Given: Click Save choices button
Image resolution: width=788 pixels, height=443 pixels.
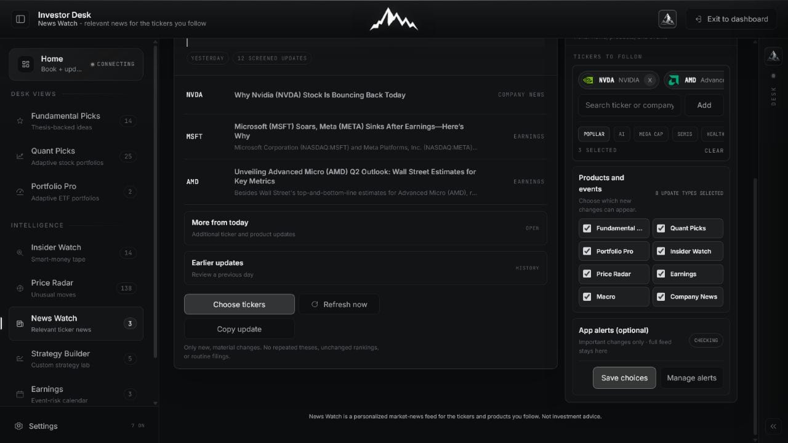Looking at the screenshot, I should pyautogui.click(x=624, y=378).
